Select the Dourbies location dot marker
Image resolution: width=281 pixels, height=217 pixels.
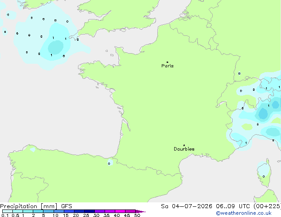pos(184,145)
